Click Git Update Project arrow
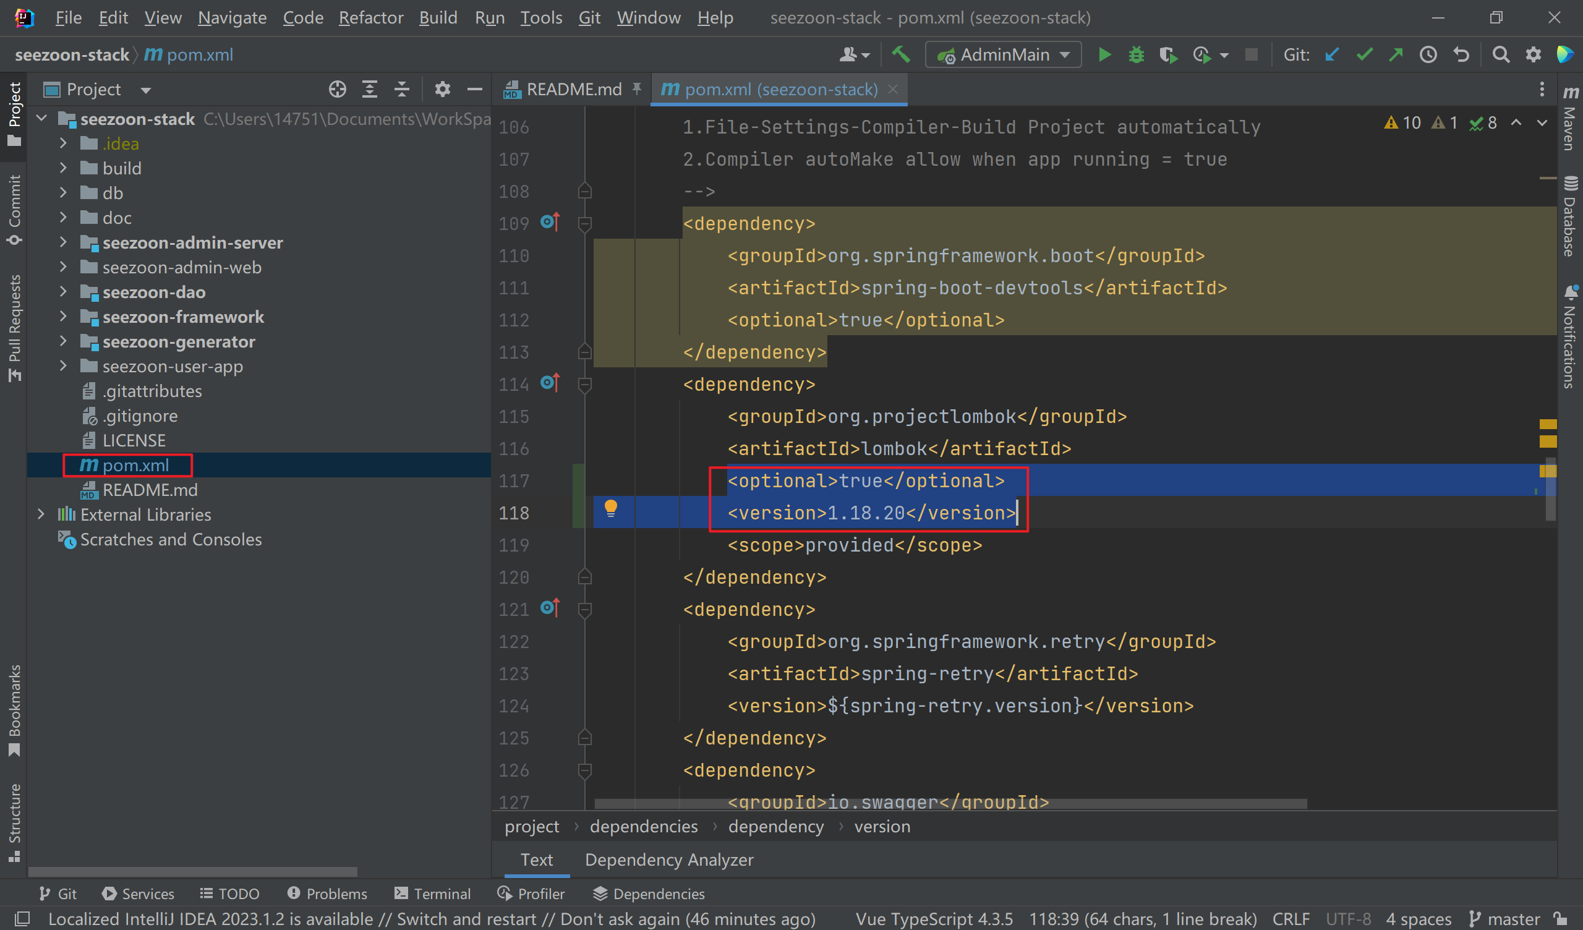 1331,55
